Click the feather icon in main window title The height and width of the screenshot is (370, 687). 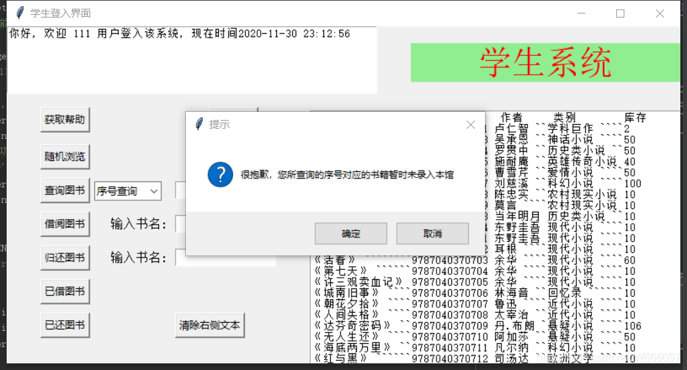coord(20,13)
